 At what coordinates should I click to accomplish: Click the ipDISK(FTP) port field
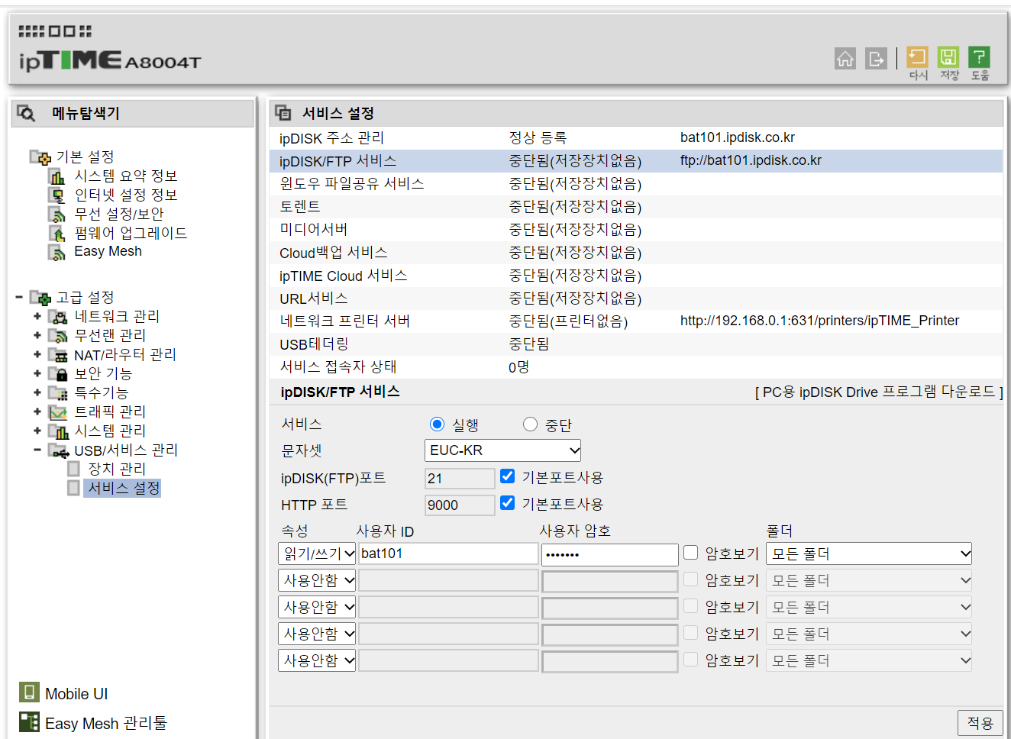click(460, 479)
